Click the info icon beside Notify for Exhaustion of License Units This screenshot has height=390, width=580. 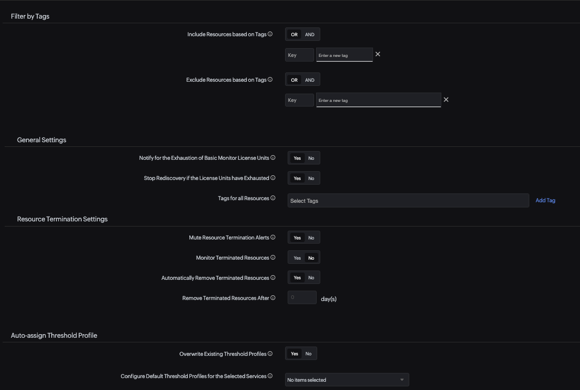click(273, 158)
